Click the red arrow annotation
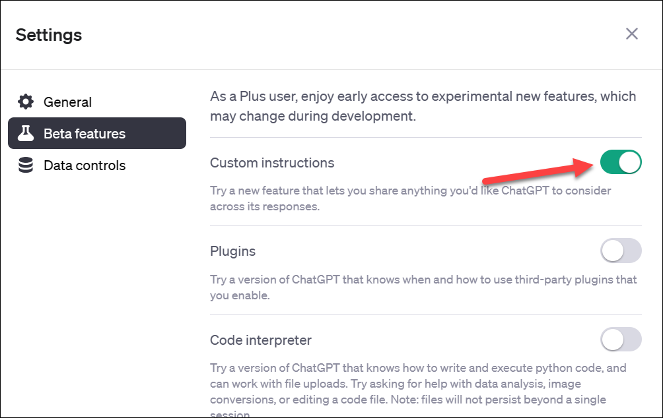The width and height of the screenshot is (663, 418). point(538,170)
